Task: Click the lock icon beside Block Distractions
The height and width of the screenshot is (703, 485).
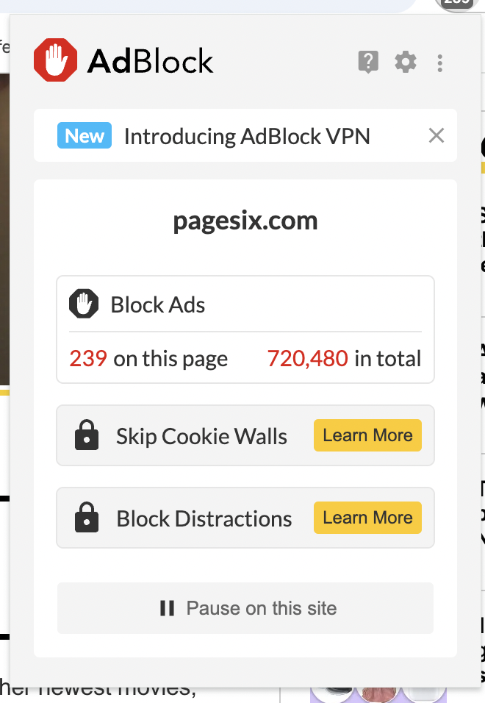Action: [x=87, y=518]
